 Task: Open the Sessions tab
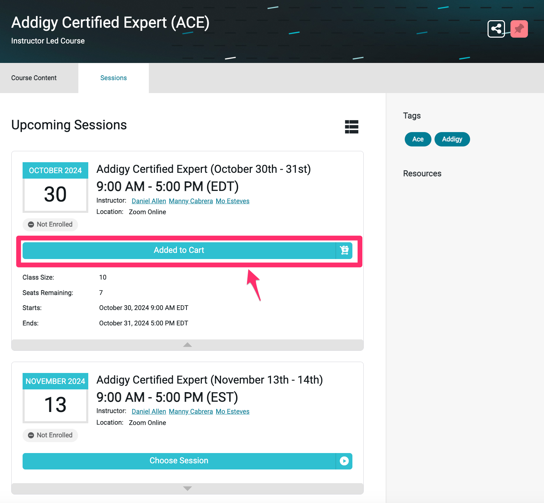point(114,78)
